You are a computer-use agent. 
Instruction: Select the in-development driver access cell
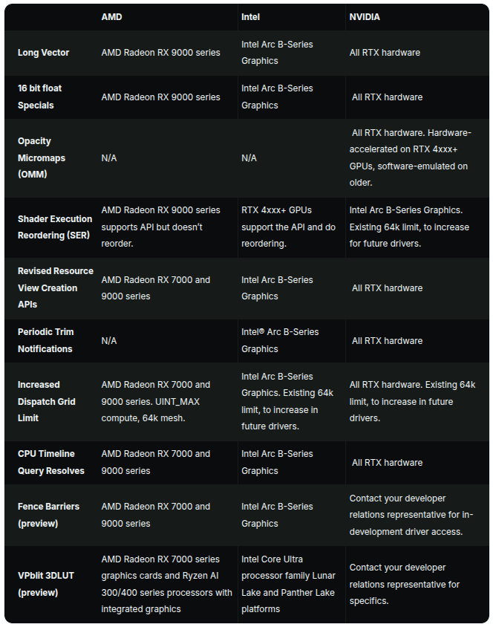[x=411, y=515]
